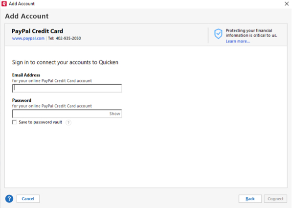Toggle Show to reveal the password
The width and height of the screenshot is (292, 208).
pyautogui.click(x=114, y=114)
